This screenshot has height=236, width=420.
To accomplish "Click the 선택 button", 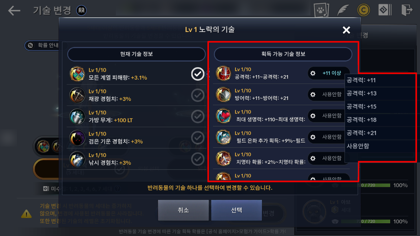I will pos(237,210).
